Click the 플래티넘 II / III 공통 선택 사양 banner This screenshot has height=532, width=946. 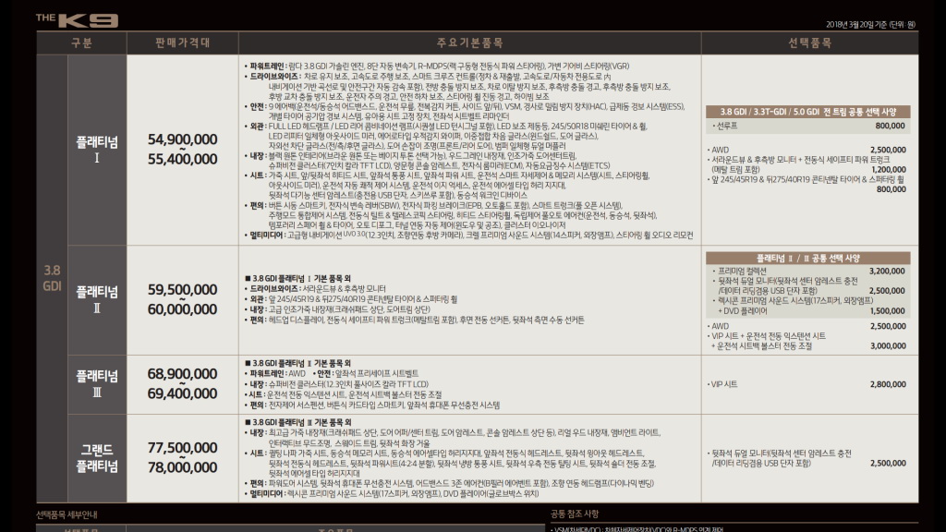808,258
